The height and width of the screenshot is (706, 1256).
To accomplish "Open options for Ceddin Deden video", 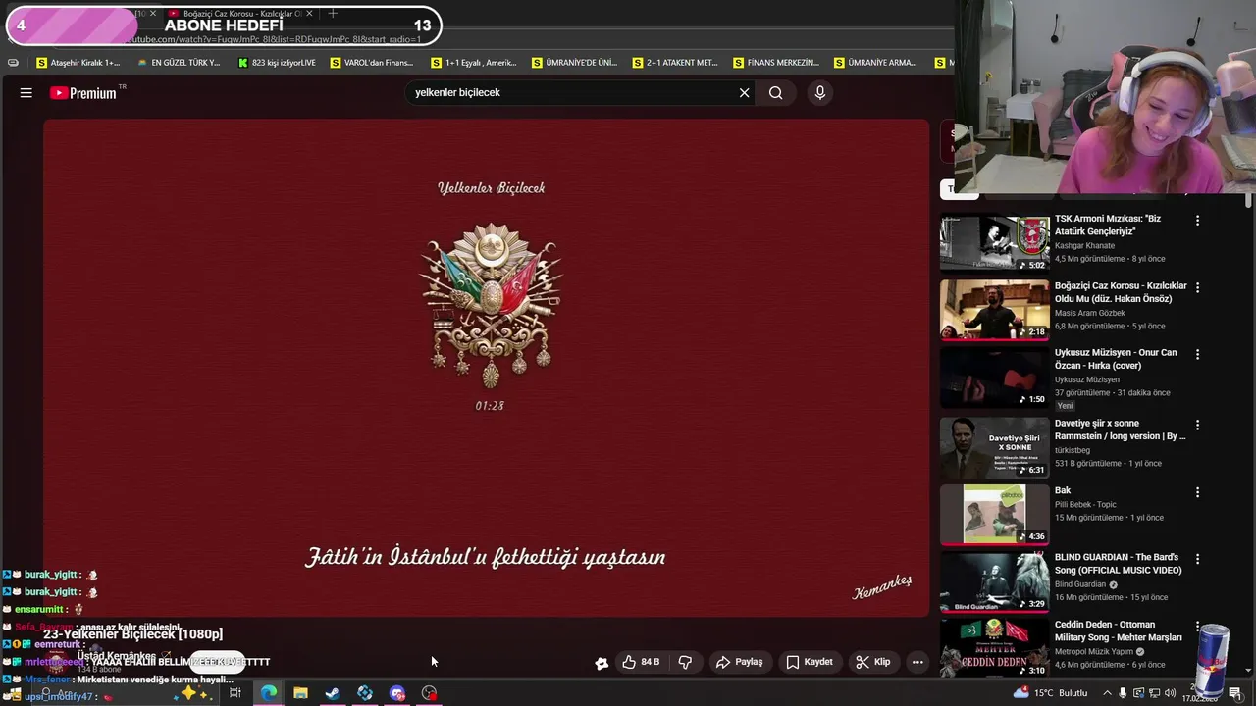I will point(1197,626).
